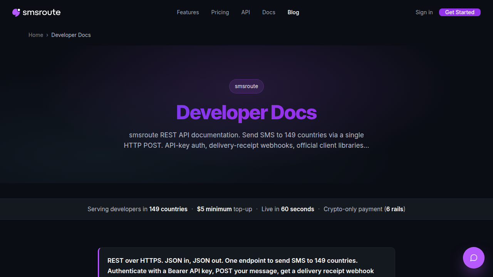Click the Get Started button
The height and width of the screenshot is (277, 493).
460,12
